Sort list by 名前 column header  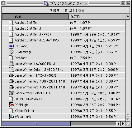pos(35,17)
